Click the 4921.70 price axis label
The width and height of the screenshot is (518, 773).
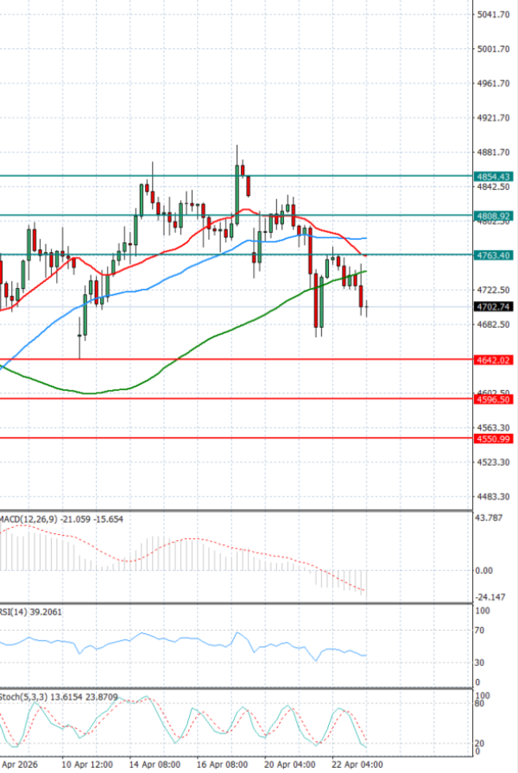click(x=492, y=118)
